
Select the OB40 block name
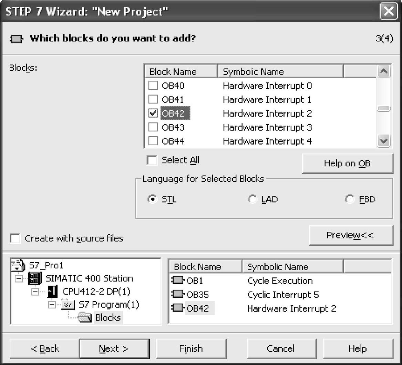pyautogui.click(x=173, y=86)
